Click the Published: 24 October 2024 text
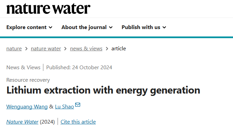Image resolution: width=233 pixels, height=129 pixels. pyautogui.click(x=79, y=68)
